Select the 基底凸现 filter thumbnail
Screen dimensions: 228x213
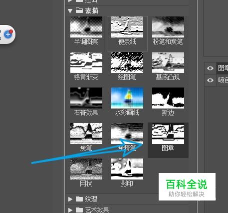coord(168,62)
